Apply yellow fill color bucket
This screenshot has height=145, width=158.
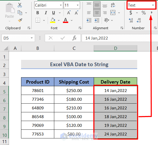(x=53, y=20)
